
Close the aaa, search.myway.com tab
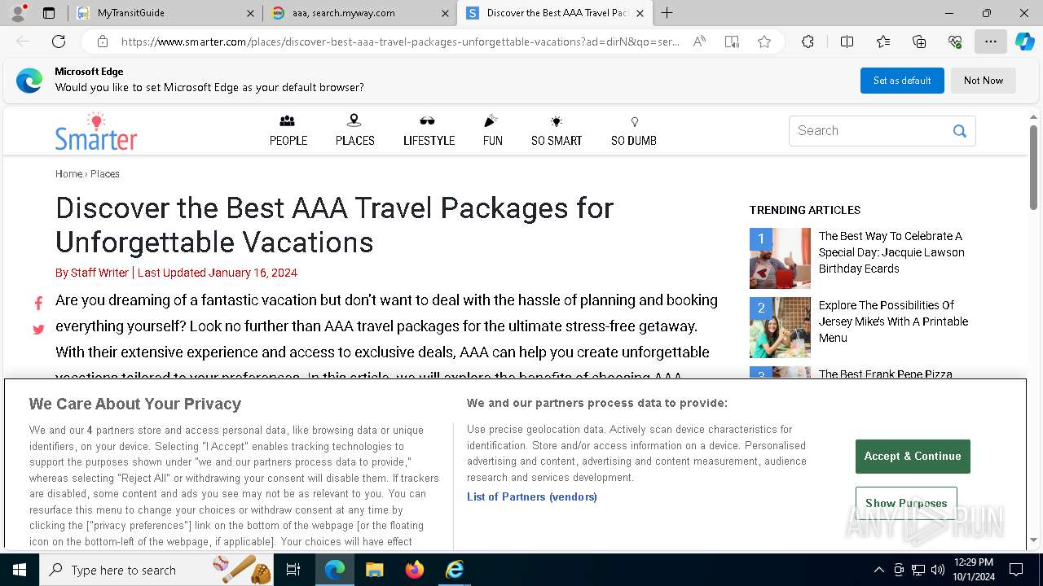(445, 13)
